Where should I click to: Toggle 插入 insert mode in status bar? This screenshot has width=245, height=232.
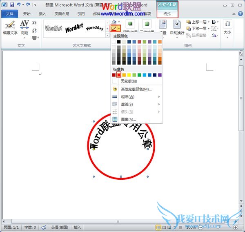pyautogui.click(x=77, y=227)
